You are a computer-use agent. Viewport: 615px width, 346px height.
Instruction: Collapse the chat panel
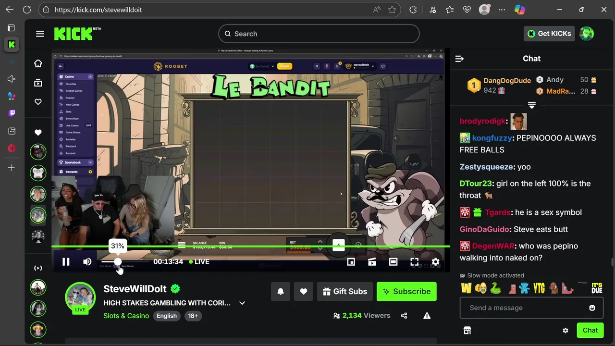click(x=459, y=59)
